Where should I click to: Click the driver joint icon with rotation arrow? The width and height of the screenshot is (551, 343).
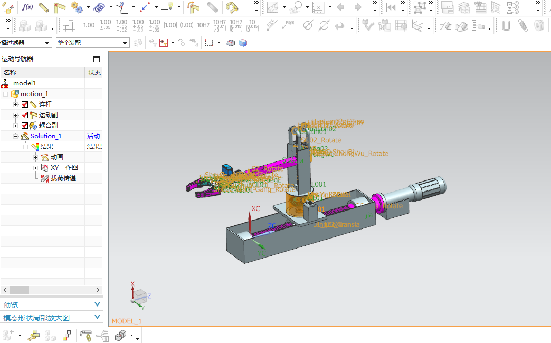(193, 7)
